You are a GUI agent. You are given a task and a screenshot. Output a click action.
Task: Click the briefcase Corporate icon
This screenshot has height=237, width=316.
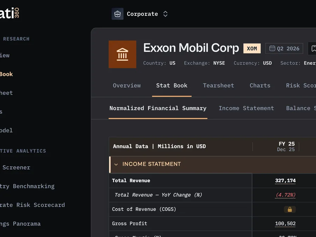118,14
